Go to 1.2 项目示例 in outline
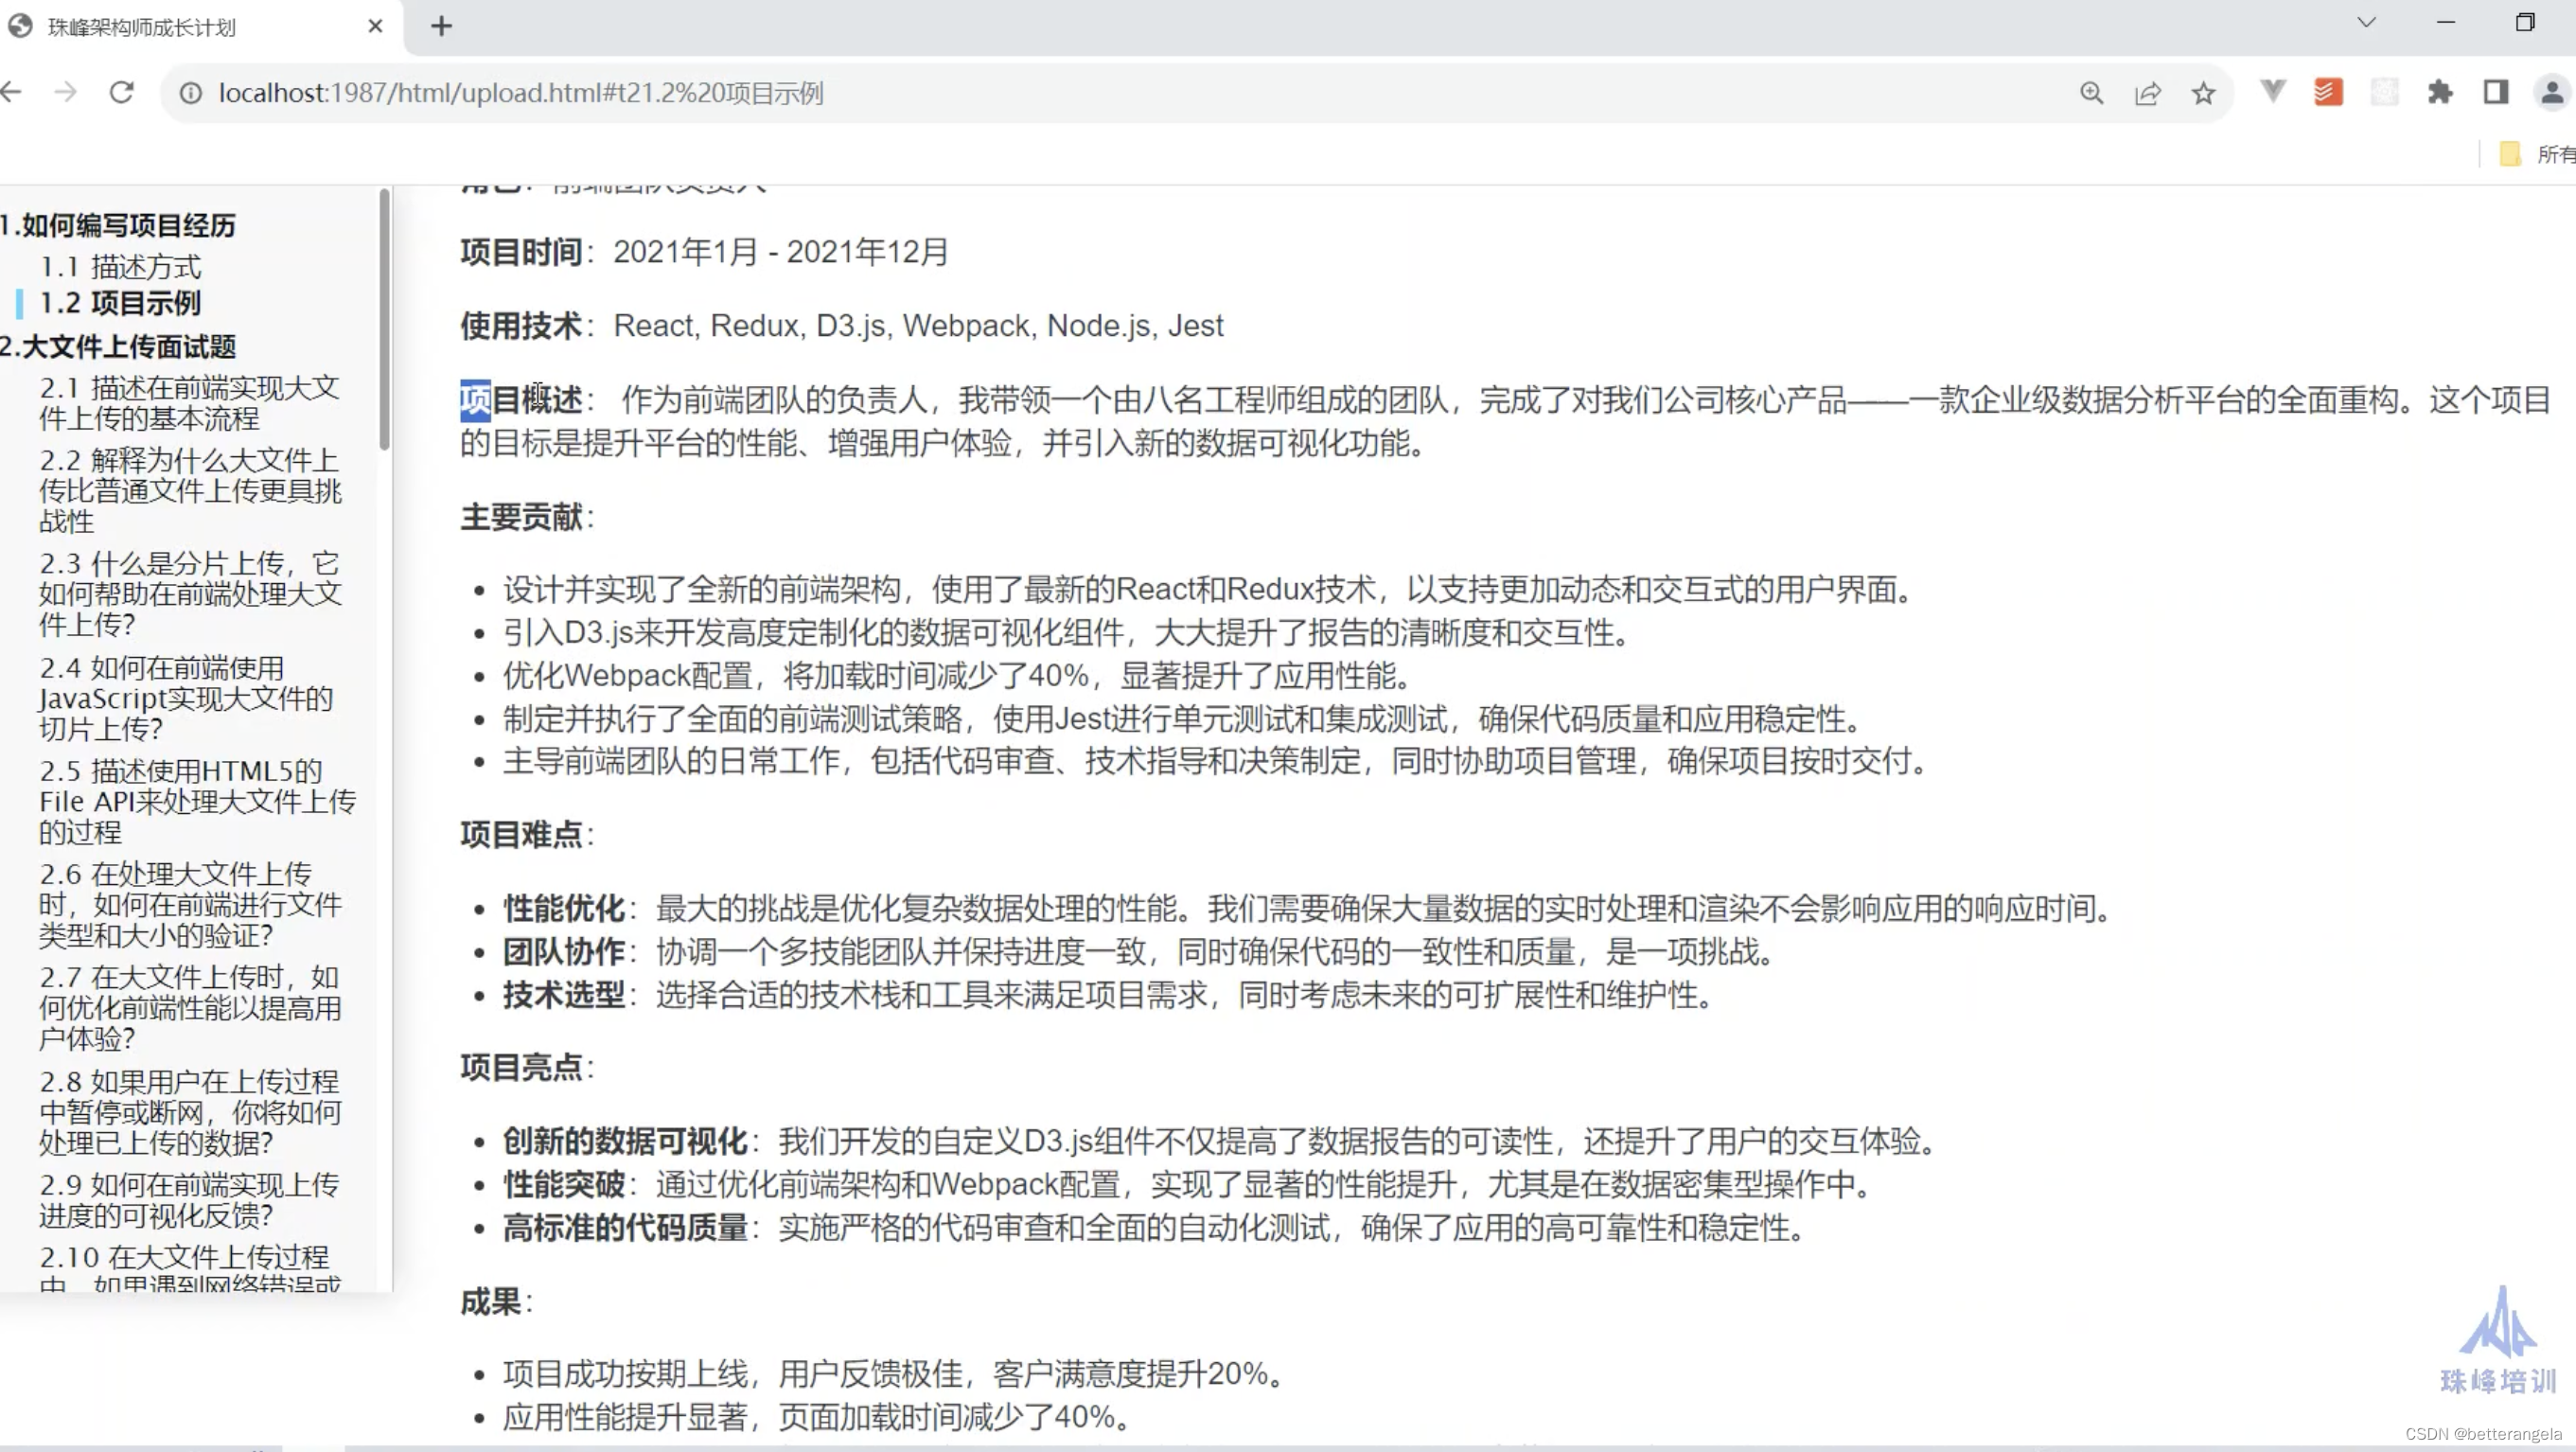Image resolution: width=2576 pixels, height=1452 pixels. point(120,302)
